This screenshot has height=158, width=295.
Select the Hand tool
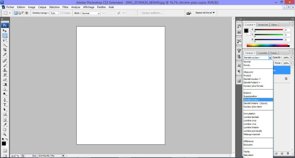tap(5, 130)
